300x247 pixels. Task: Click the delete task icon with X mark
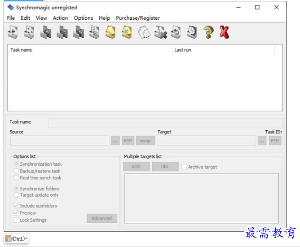pyautogui.click(x=161, y=32)
